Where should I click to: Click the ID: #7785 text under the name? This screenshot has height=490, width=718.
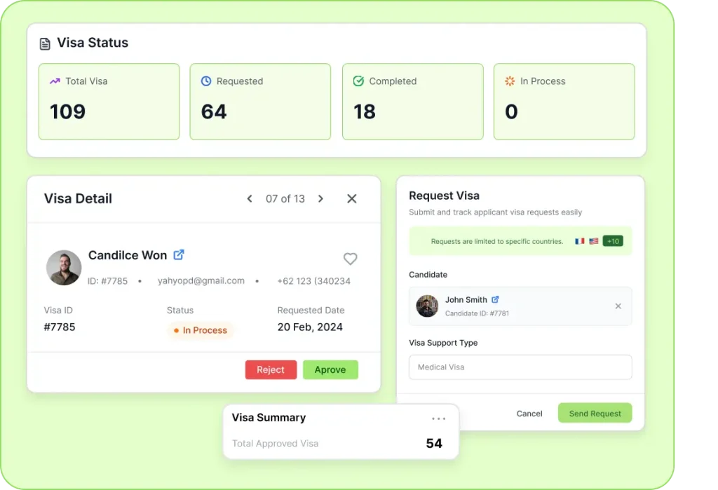tap(107, 281)
